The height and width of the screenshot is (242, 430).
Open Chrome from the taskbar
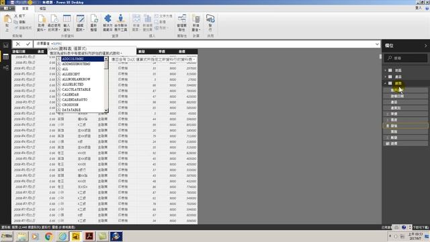(49, 236)
